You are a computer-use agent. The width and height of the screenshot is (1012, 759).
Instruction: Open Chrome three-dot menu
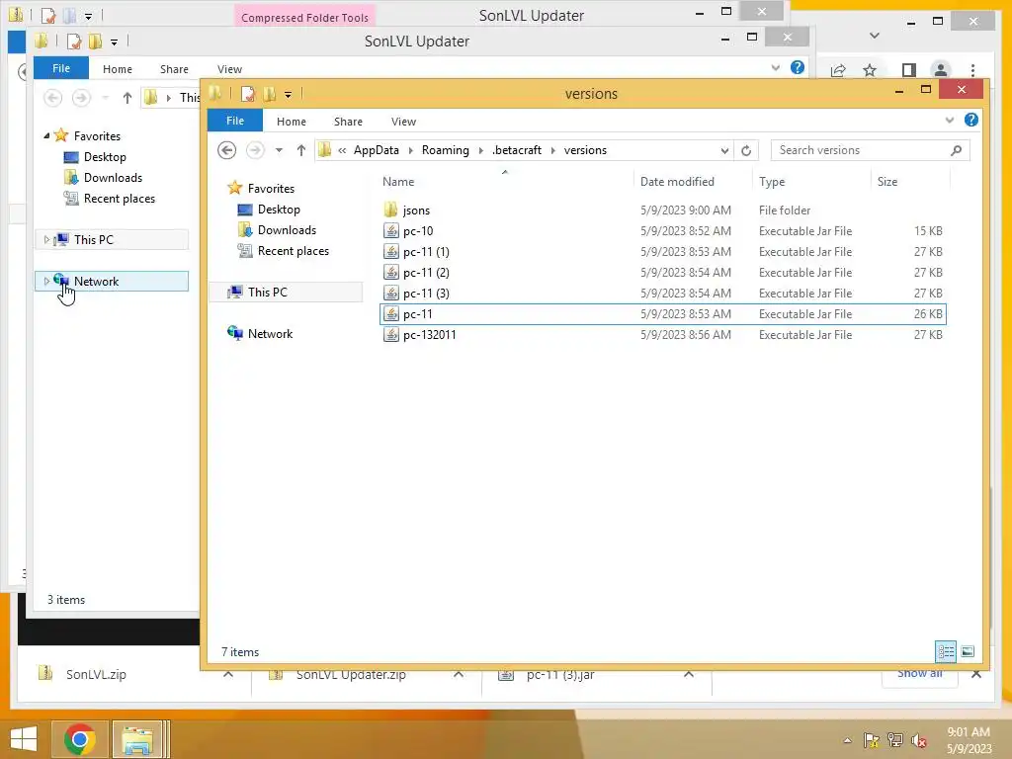coord(972,70)
